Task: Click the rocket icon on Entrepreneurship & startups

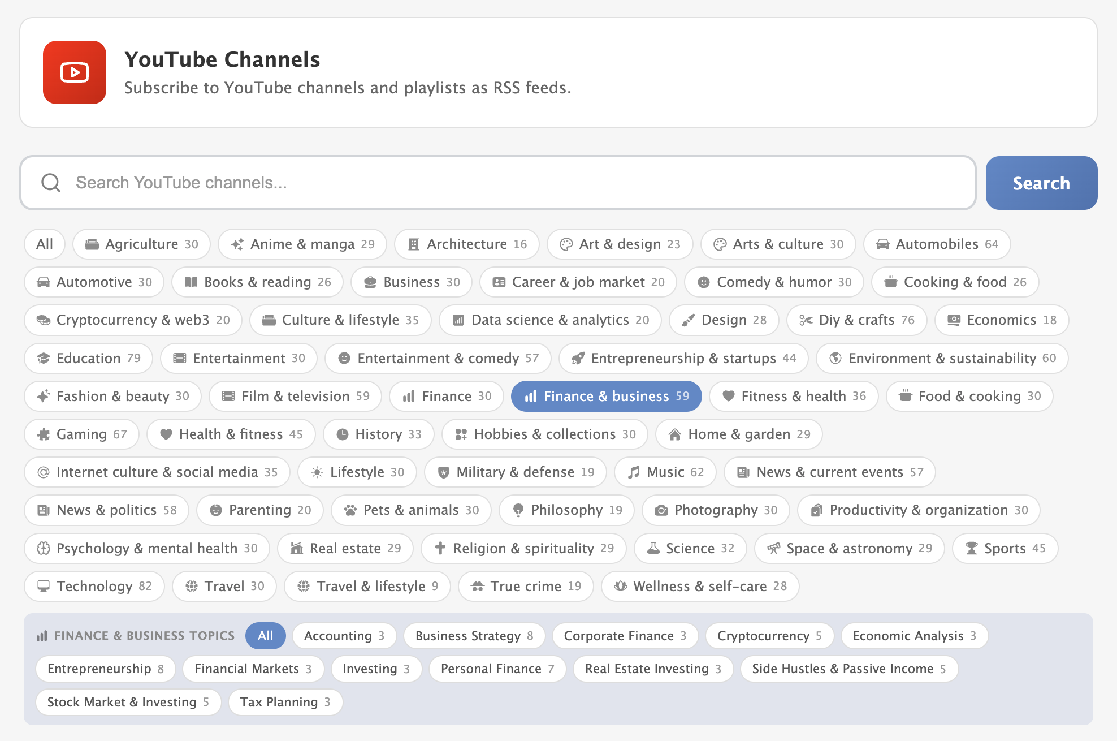Action: point(578,359)
